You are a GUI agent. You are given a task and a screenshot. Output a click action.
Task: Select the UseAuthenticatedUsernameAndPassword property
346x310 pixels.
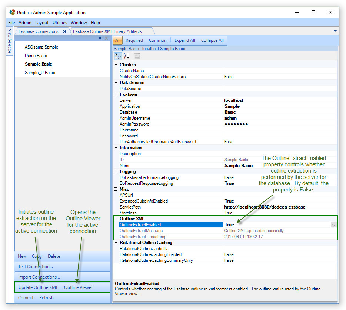pos(225,142)
